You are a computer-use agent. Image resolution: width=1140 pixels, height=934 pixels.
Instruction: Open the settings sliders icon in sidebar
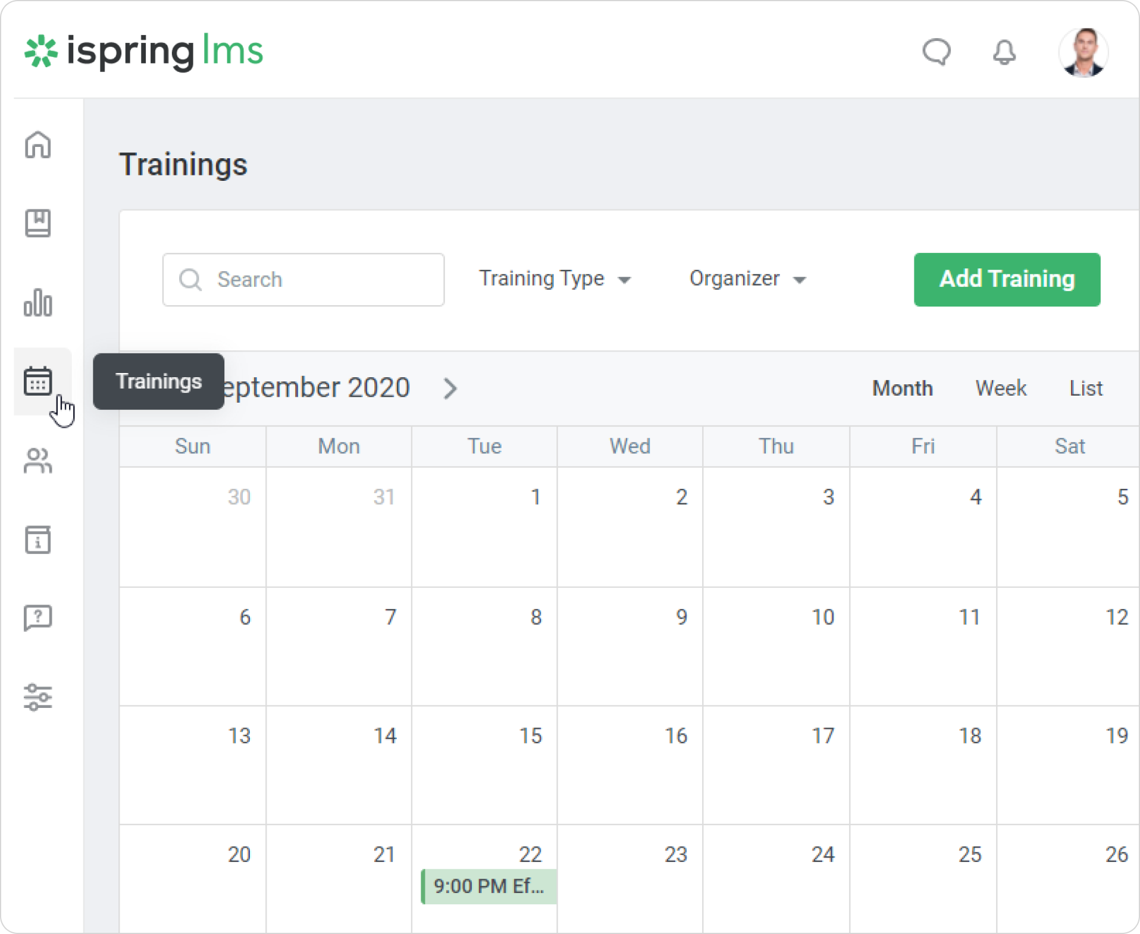pos(38,697)
